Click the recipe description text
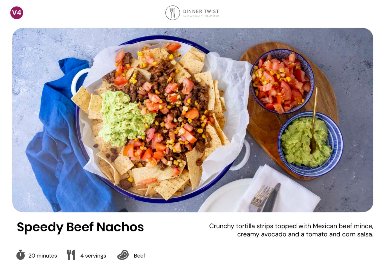Image resolution: width=384 pixels, height=271 pixels. pyautogui.click(x=291, y=230)
